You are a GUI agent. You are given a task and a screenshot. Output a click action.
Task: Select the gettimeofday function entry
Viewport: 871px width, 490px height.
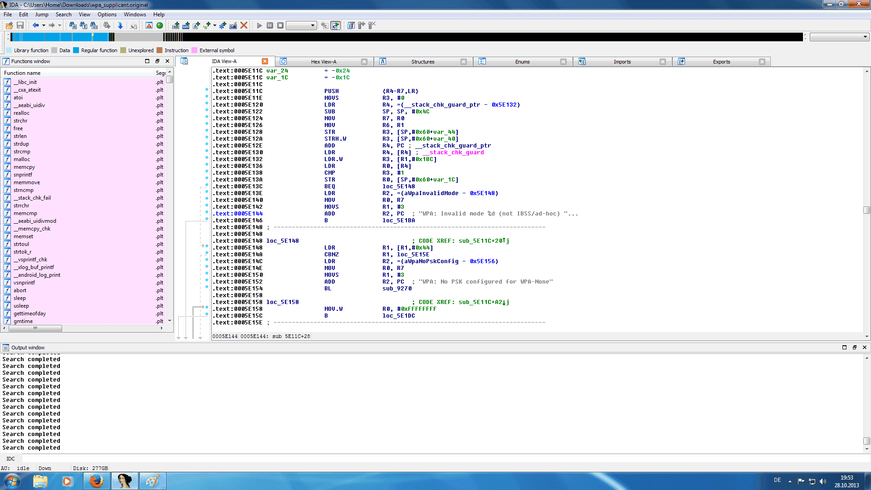(83, 314)
